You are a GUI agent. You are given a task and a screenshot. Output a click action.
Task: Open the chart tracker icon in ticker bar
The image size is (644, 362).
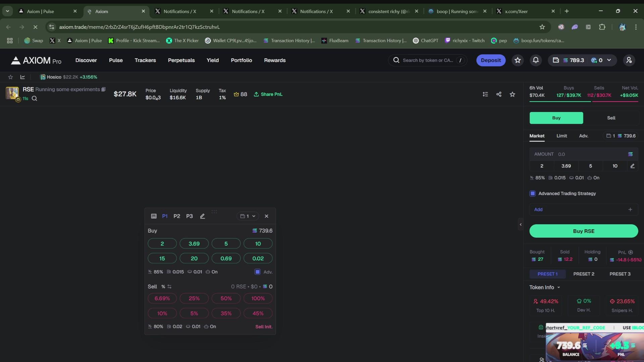22,77
